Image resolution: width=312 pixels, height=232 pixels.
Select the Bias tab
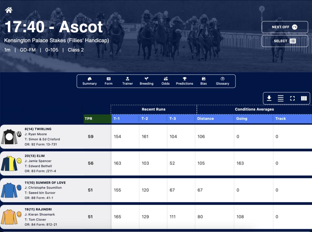203,81
